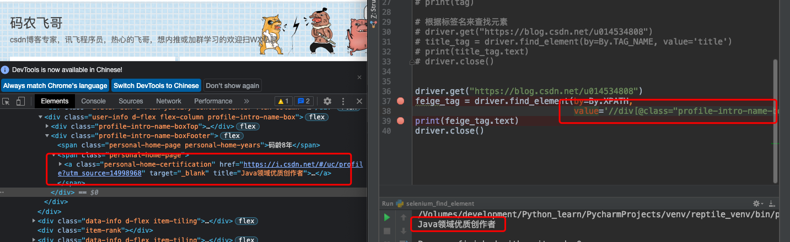Switch to the Sources tab
Viewport: 790px width, 242px height.
[131, 101]
